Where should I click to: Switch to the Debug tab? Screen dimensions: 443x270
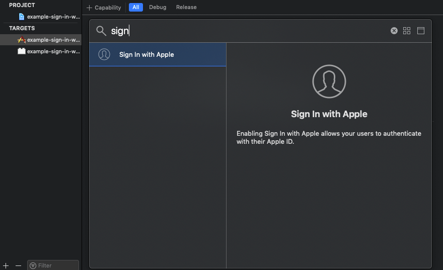[158, 8]
